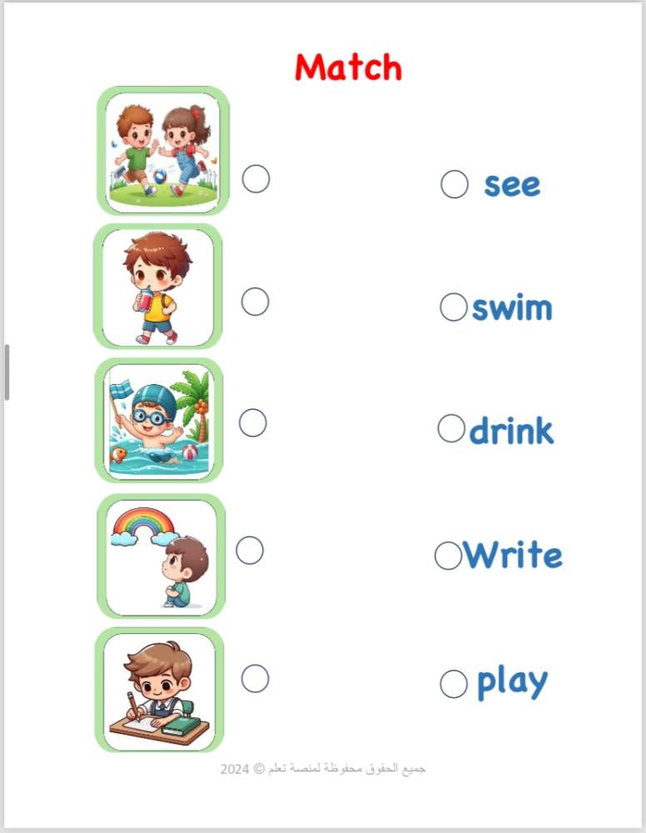Click the picture of boy swimming with goggles
The height and width of the screenshot is (833, 646).
159,421
